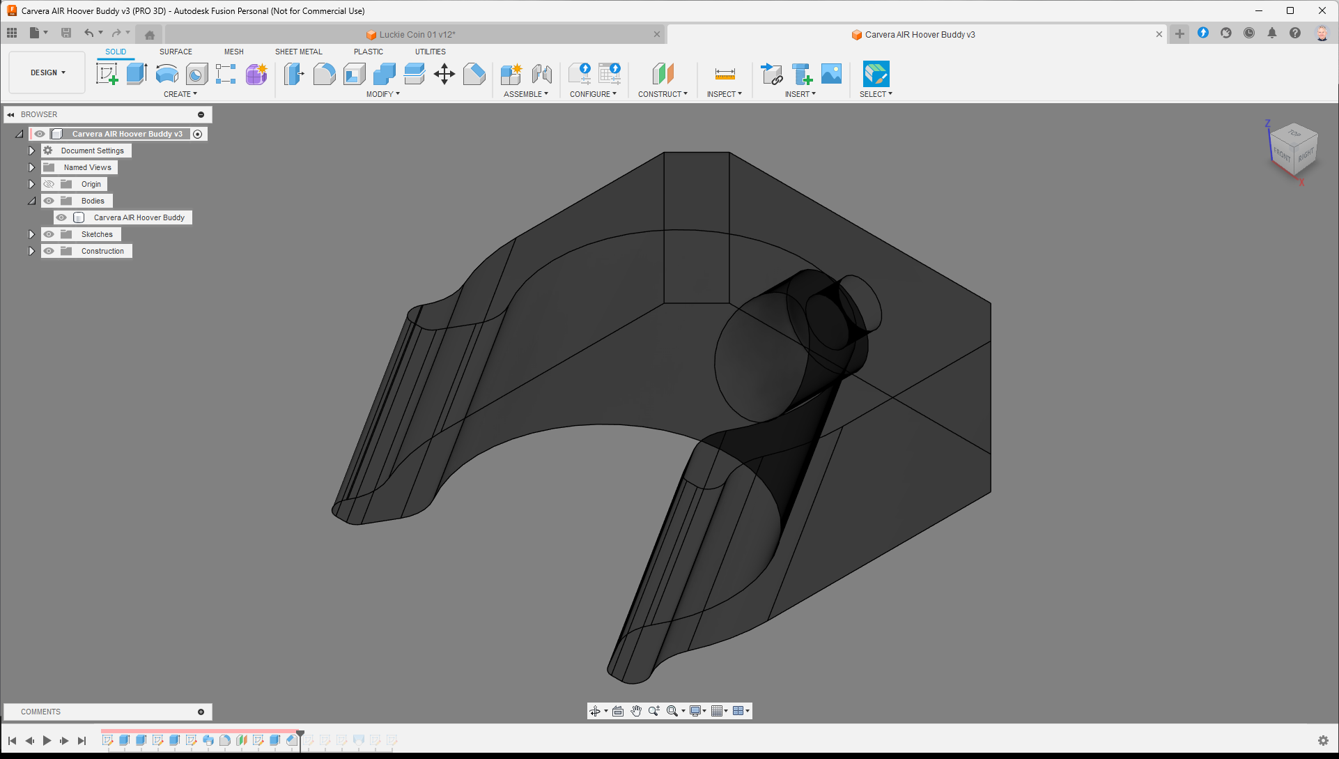Play the timeline history
This screenshot has height=759, width=1339.
coord(47,741)
